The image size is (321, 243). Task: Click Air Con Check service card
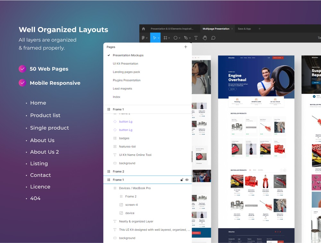point(275,102)
